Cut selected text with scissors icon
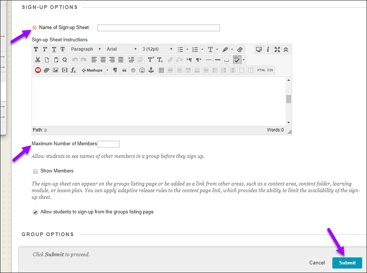The width and height of the screenshot is (367, 273). [38, 60]
